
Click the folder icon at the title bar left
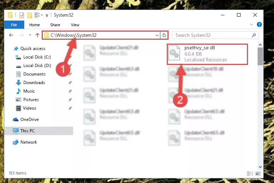[x=10, y=15]
